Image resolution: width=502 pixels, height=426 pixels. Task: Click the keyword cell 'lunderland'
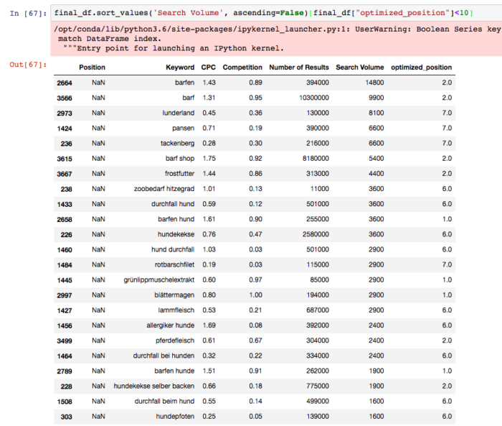click(179, 113)
